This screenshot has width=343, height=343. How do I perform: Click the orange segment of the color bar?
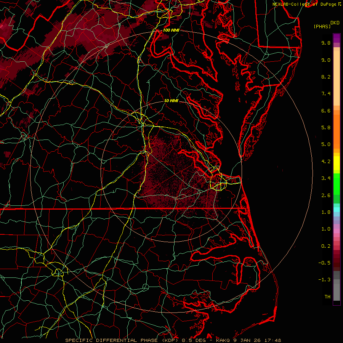coord(337,129)
